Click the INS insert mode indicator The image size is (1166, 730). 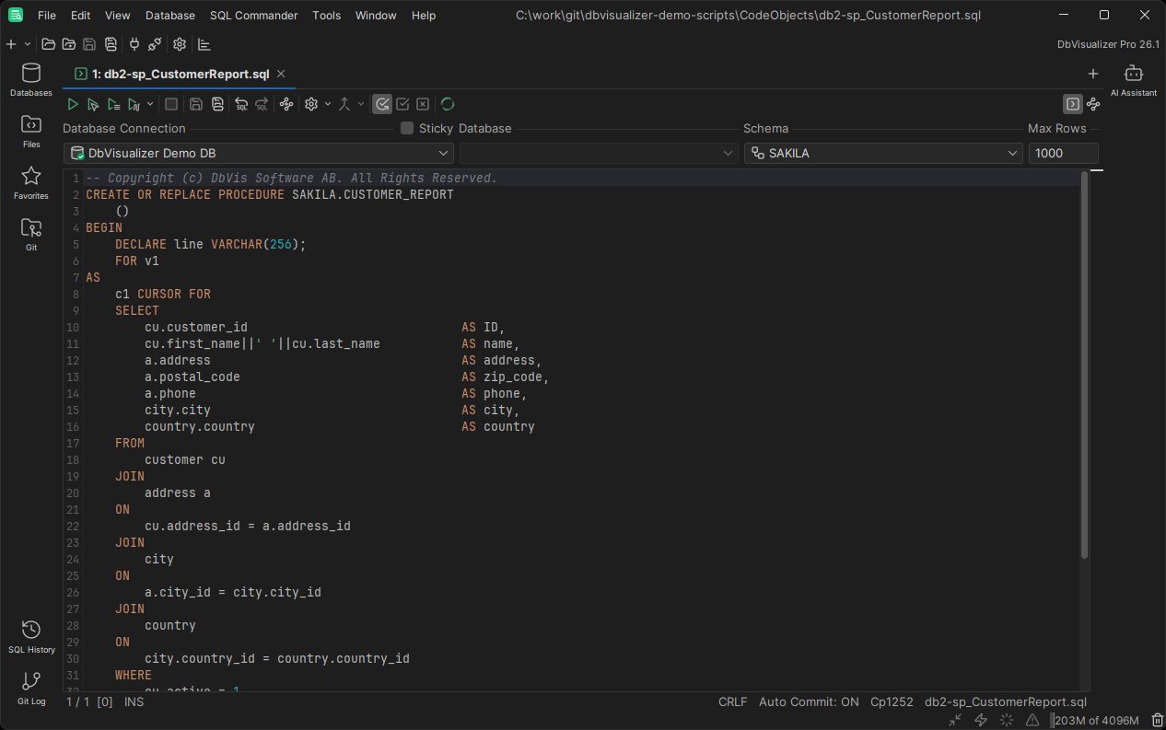coord(134,701)
